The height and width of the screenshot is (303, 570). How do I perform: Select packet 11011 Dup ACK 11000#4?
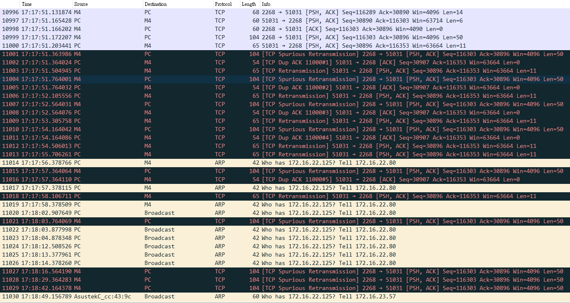[285, 138]
